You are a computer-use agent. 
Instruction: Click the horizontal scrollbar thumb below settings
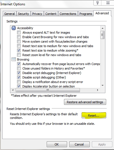click(x=48, y=90)
